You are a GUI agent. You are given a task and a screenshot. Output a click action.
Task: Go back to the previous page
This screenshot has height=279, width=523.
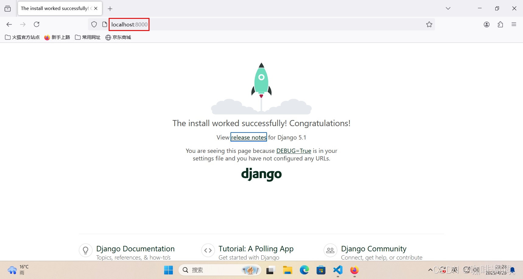[9, 24]
